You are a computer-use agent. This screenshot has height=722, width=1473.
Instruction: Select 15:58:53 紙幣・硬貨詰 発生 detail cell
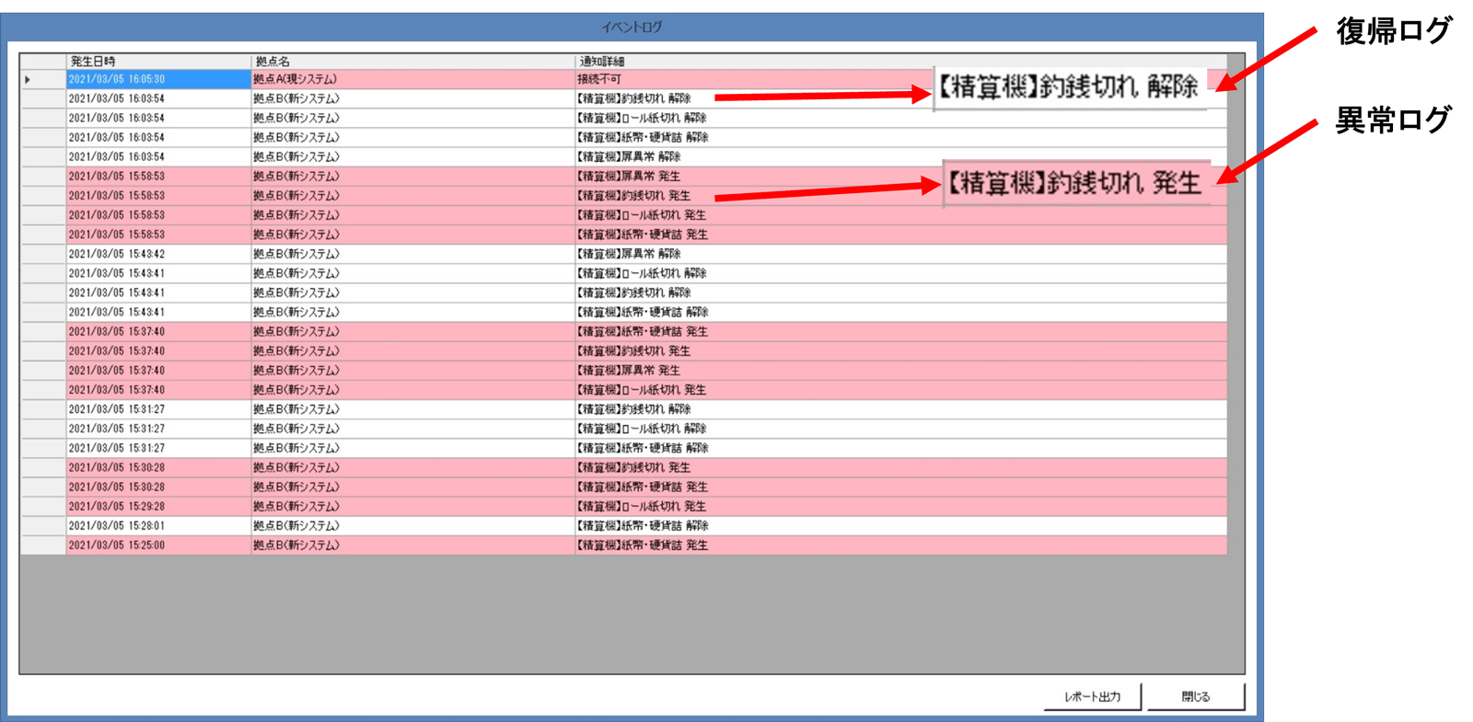pyautogui.click(x=900, y=235)
